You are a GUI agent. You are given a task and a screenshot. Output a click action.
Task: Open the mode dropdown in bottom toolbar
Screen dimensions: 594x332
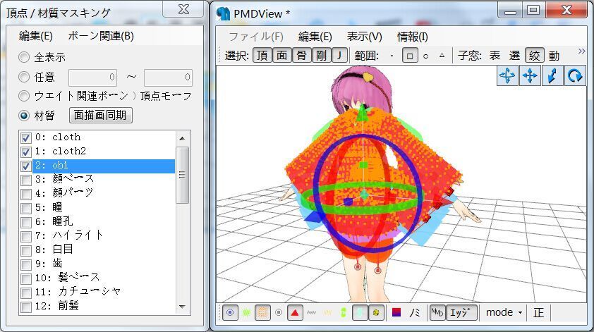504,312
